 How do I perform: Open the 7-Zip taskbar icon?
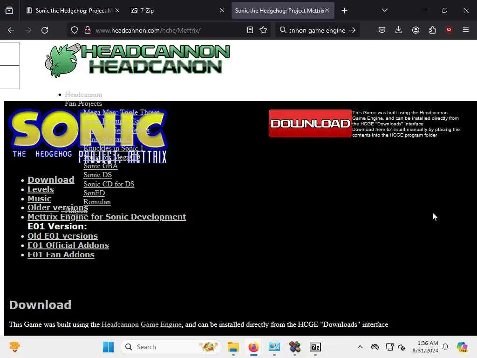point(315,347)
